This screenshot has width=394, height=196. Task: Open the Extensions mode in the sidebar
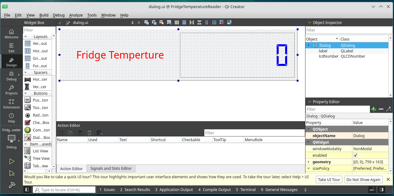tap(12, 104)
